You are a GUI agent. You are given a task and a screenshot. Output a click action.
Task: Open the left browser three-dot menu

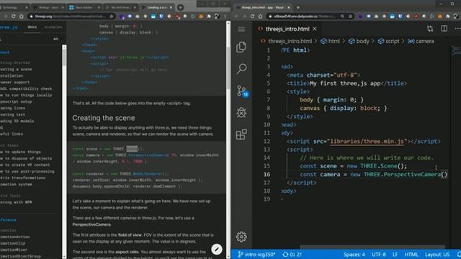click(225, 17)
